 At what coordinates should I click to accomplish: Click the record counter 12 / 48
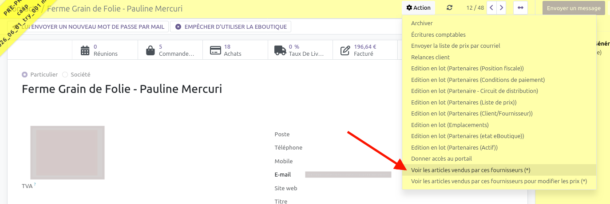475,8
